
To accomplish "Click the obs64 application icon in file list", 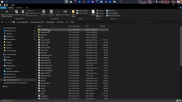I will [x=39, y=93].
